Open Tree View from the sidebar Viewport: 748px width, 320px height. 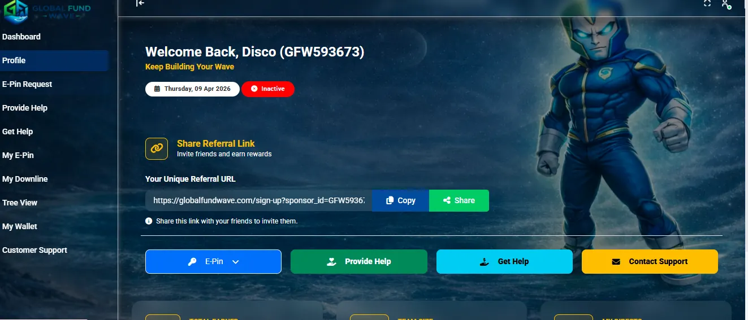(x=20, y=203)
